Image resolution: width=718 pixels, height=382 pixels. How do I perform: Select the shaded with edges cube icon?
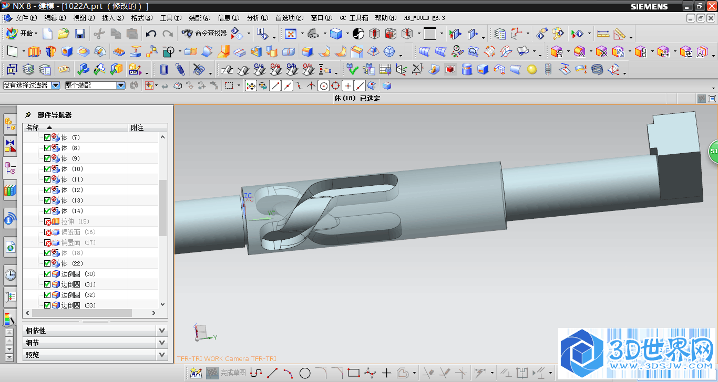pos(336,34)
